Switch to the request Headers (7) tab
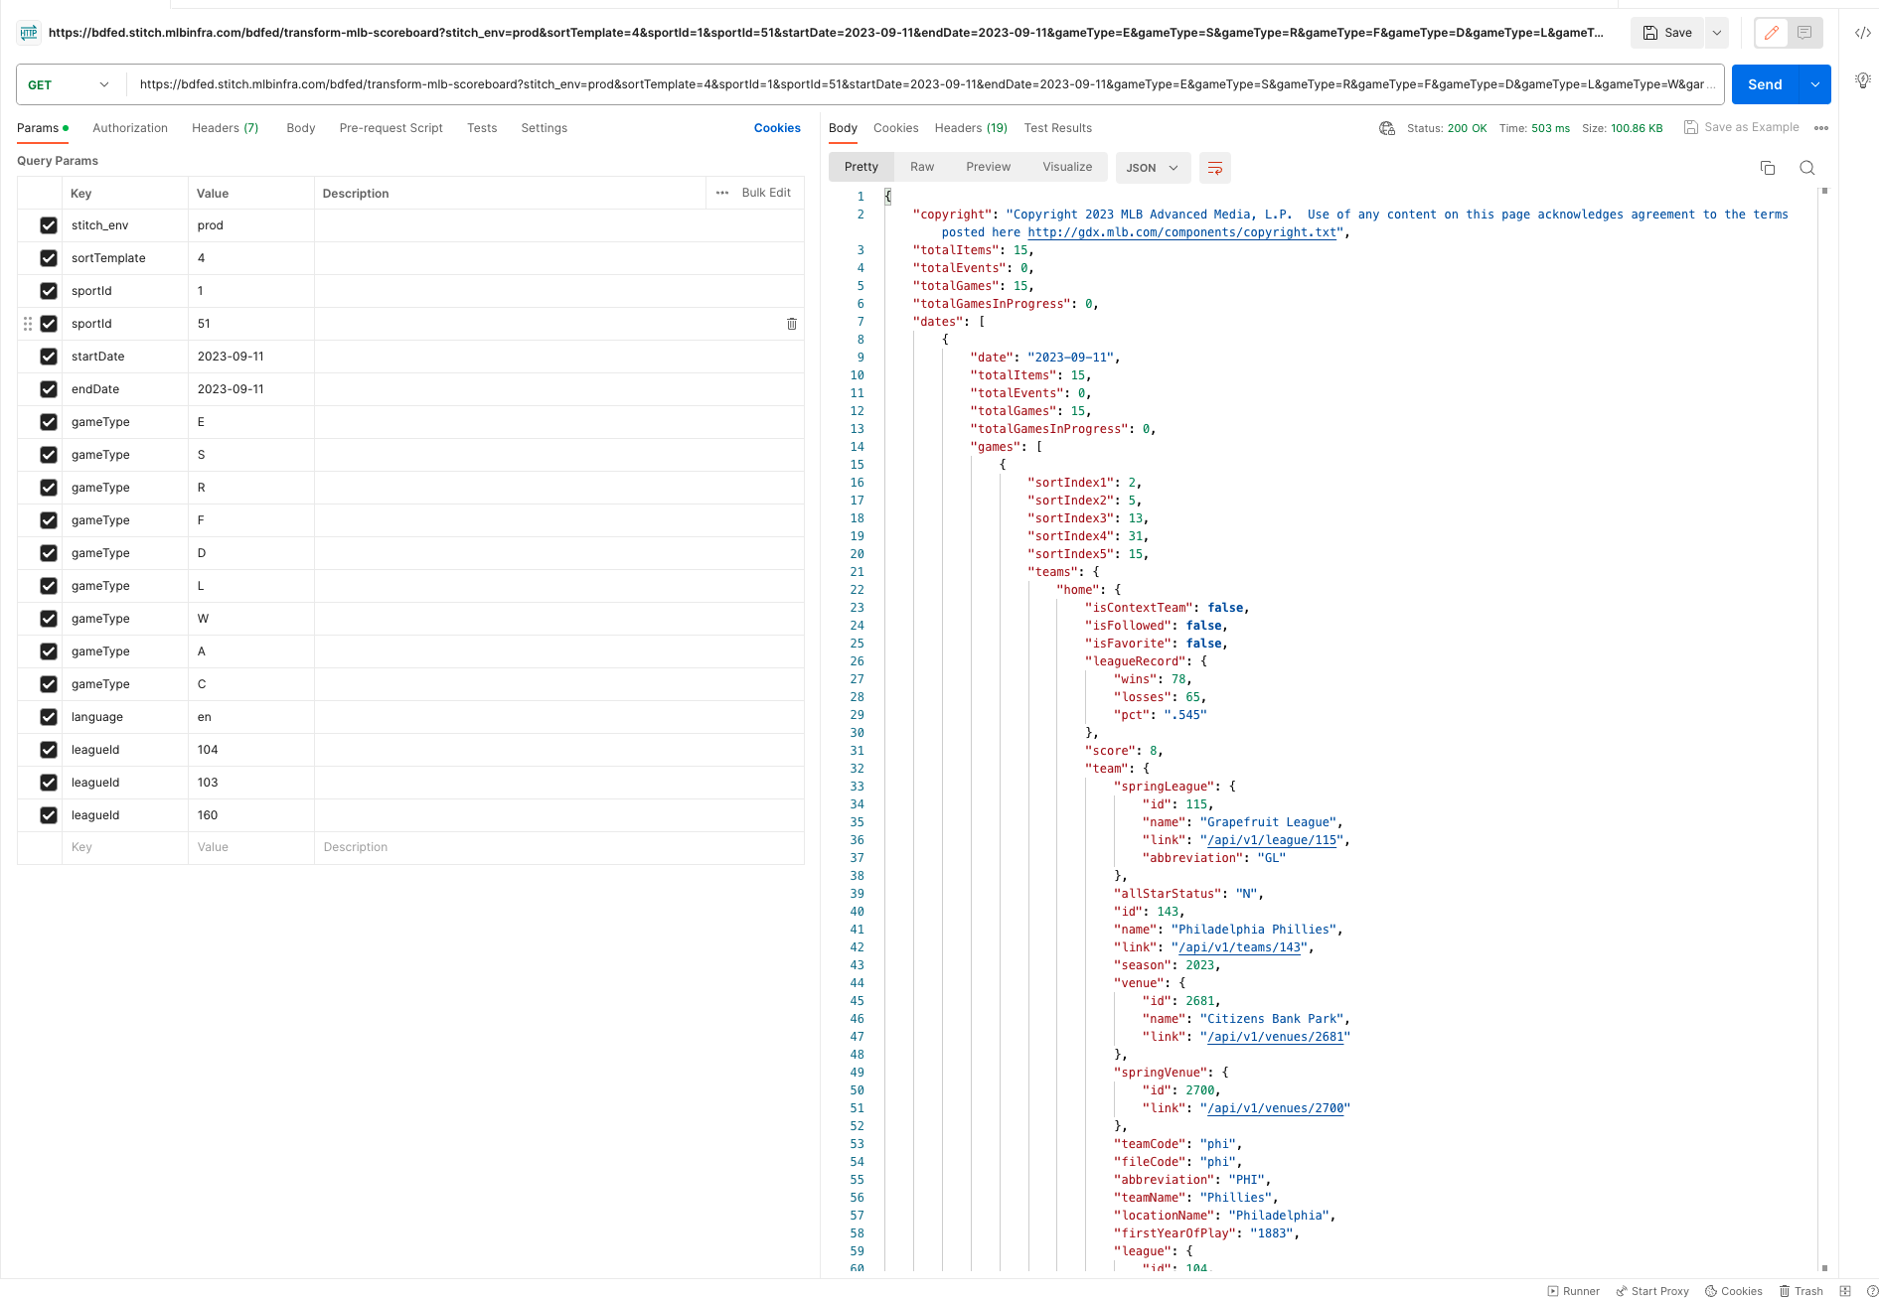1879x1298 pixels. pos(226,128)
